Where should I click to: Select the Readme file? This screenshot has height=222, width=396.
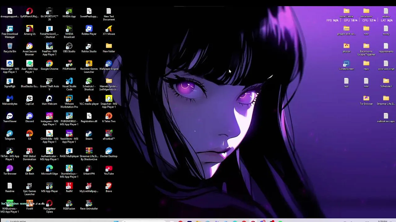tap(10, 188)
